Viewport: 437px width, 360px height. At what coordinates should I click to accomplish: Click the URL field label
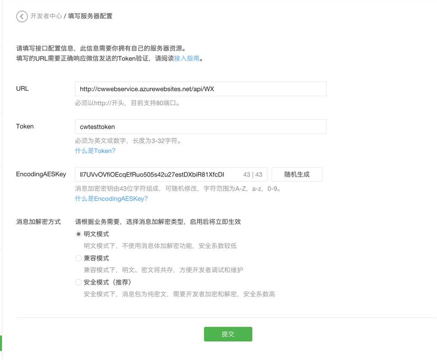click(x=22, y=88)
